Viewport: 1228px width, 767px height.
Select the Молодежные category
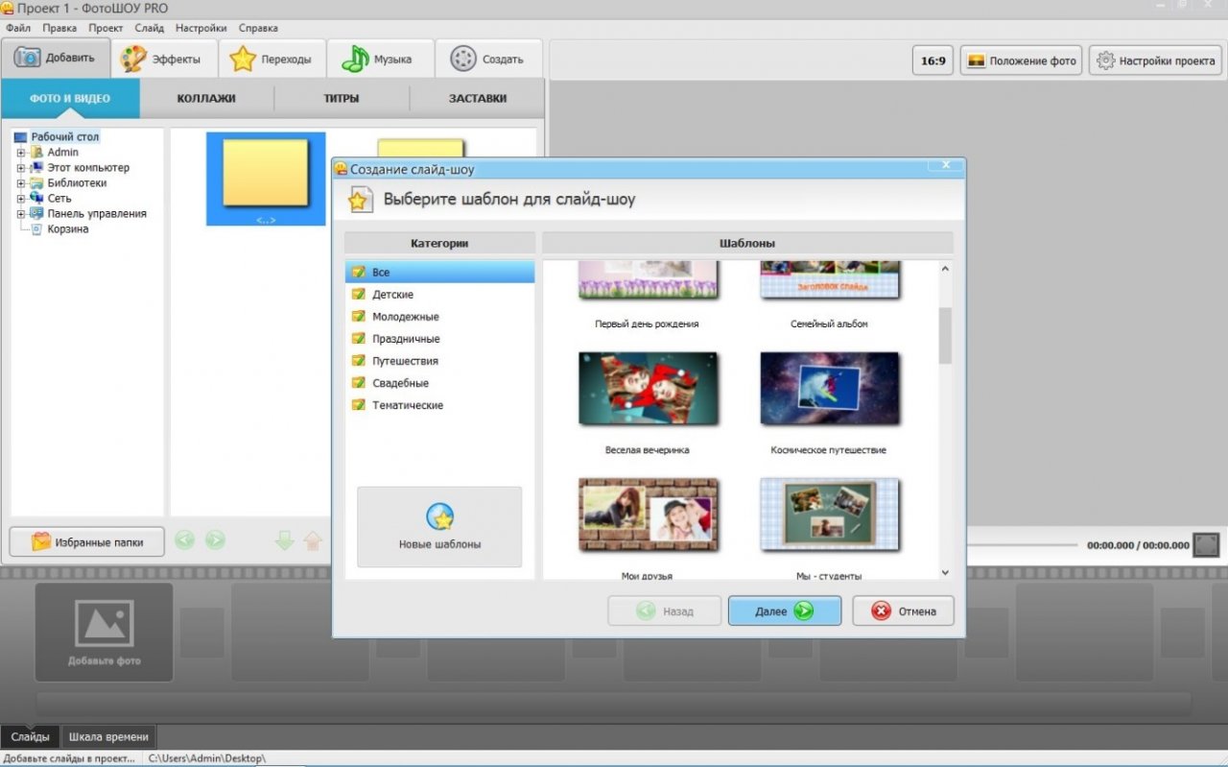(x=439, y=317)
